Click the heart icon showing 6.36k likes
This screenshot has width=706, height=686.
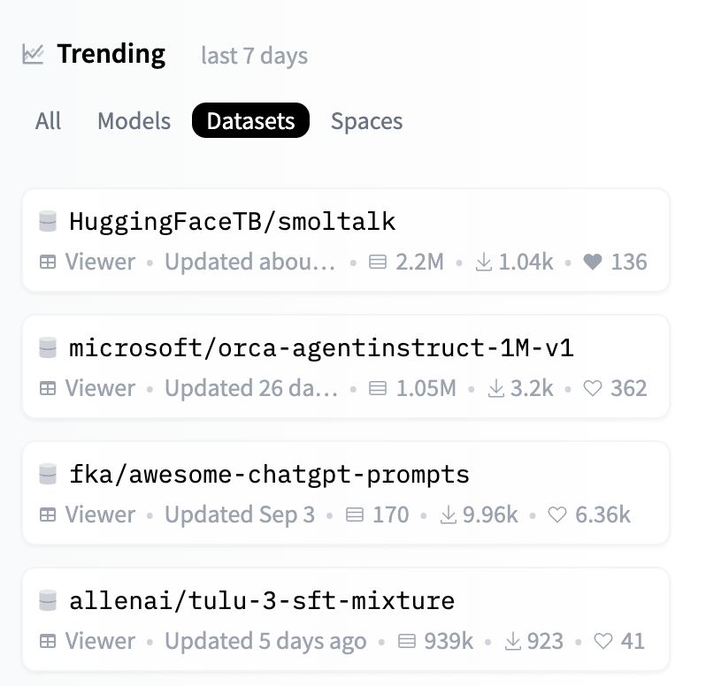[557, 514]
